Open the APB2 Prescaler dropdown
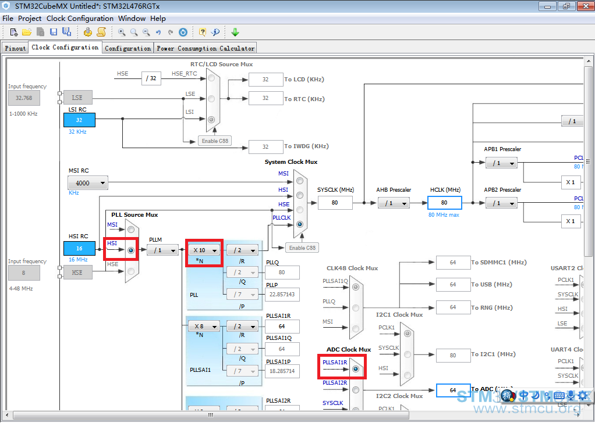 click(501, 203)
